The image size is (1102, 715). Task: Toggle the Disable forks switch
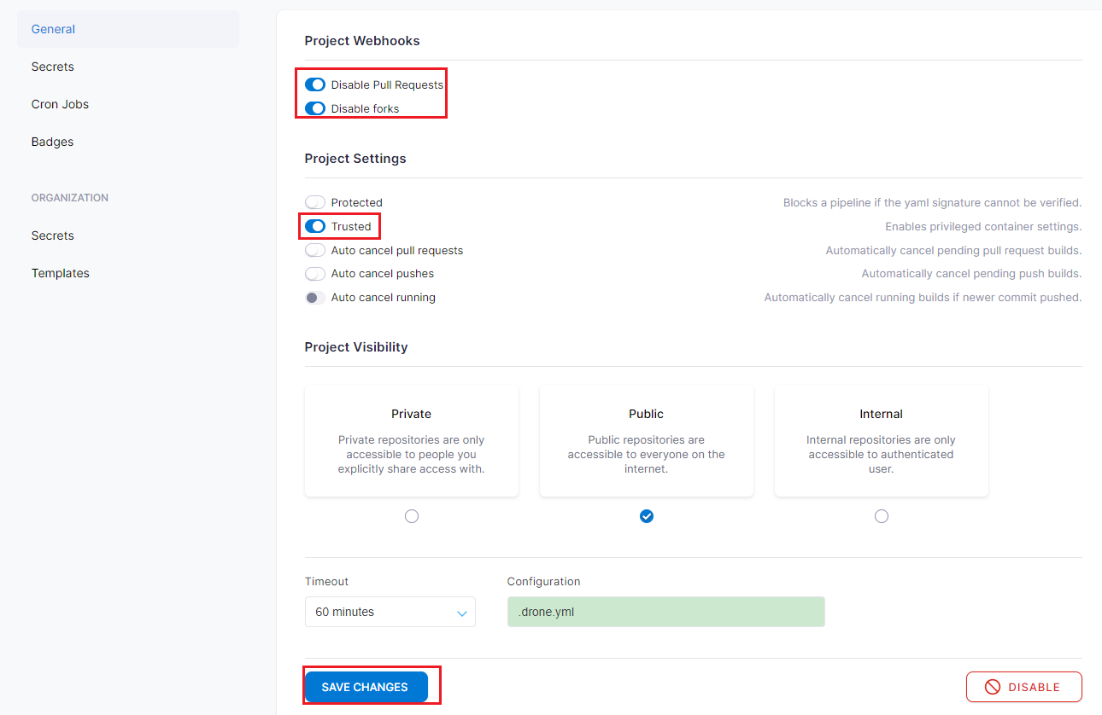(x=315, y=108)
